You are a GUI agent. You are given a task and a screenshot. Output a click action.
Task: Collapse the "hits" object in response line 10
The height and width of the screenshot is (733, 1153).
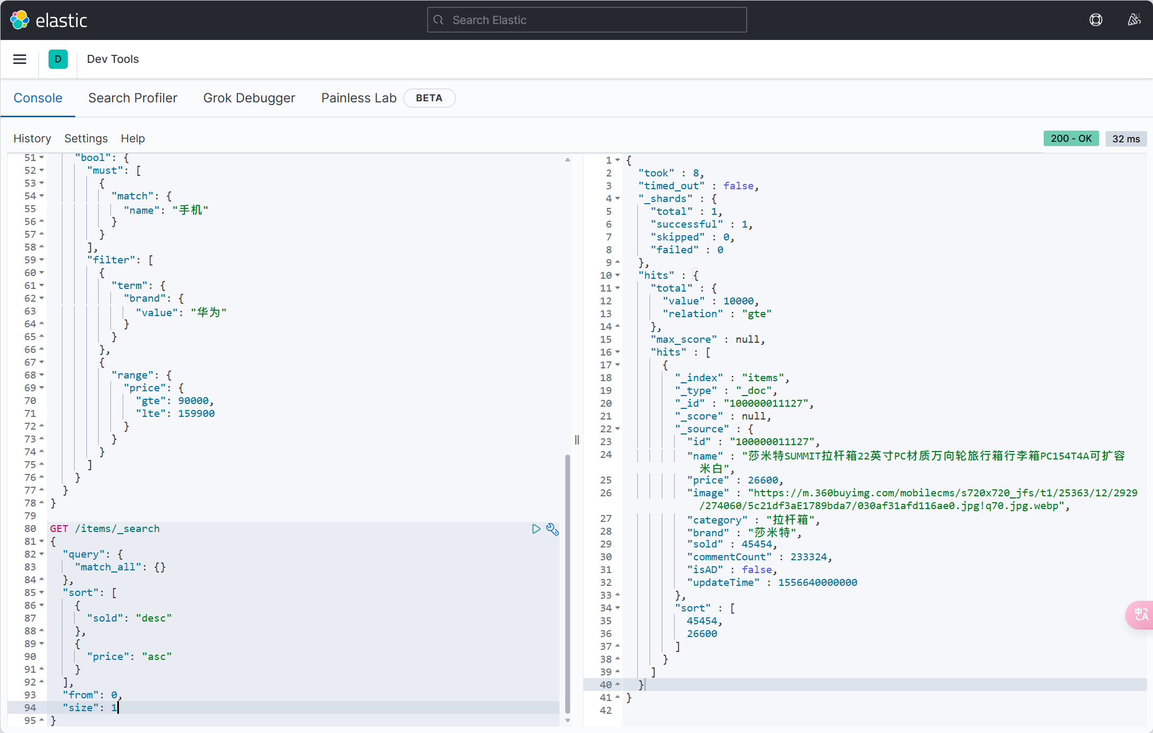pos(618,276)
